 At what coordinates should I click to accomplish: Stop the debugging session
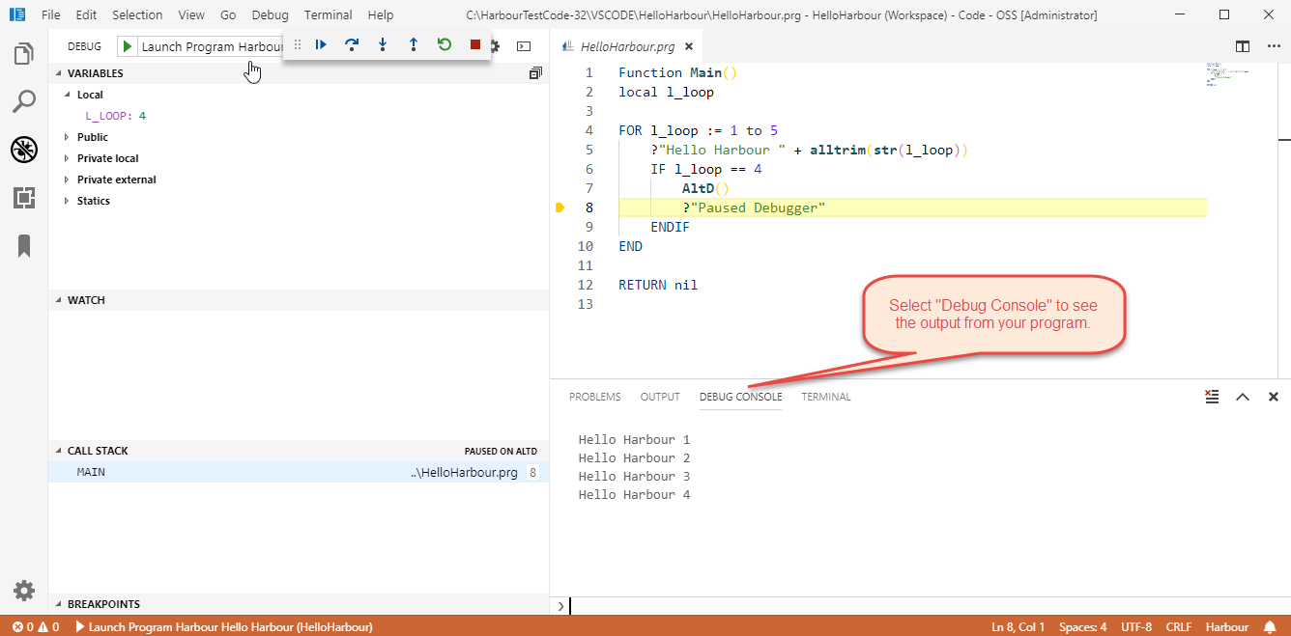tap(475, 44)
